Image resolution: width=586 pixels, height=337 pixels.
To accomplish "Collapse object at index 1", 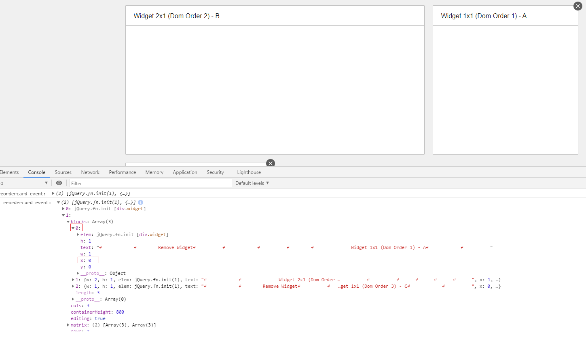I will click(63, 215).
